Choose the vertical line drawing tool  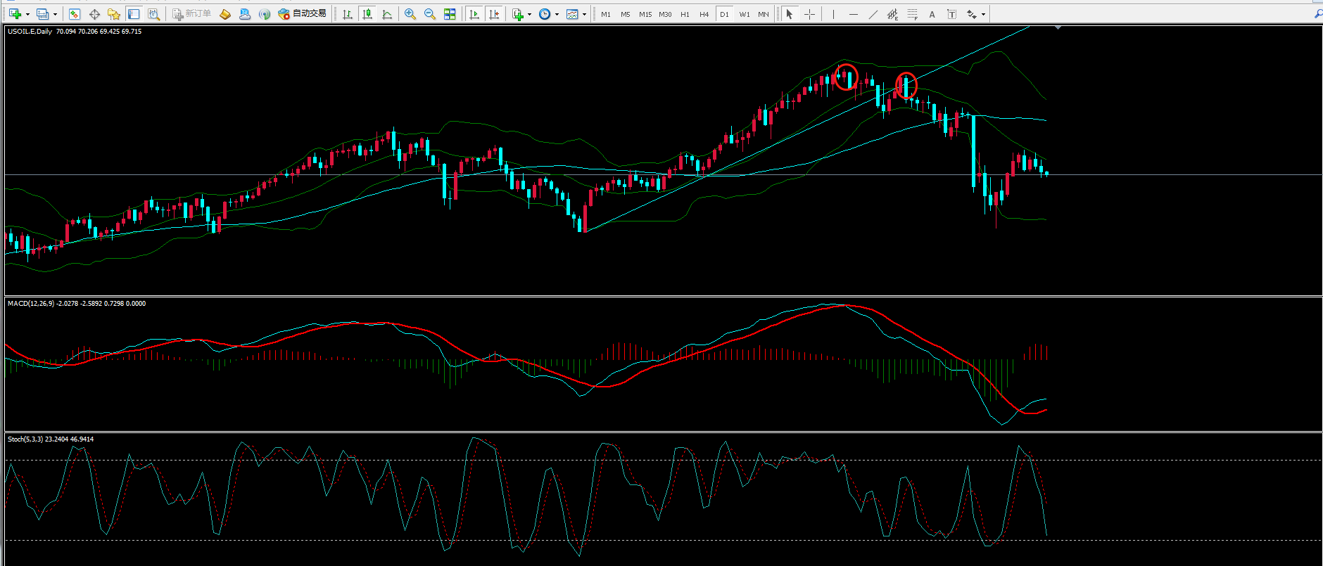(x=834, y=14)
